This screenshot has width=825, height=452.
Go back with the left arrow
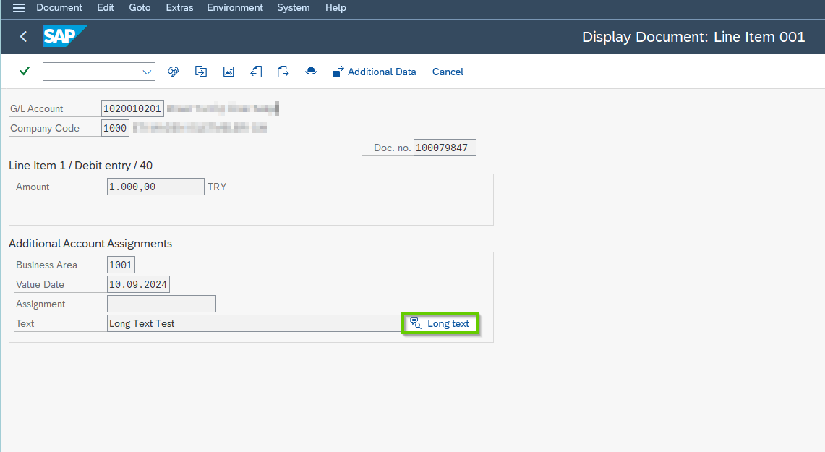tap(24, 37)
